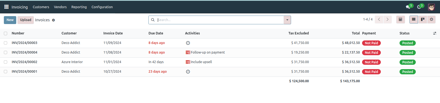Open optional columns adjust toggle
440x103 pixels.
coord(434,33)
